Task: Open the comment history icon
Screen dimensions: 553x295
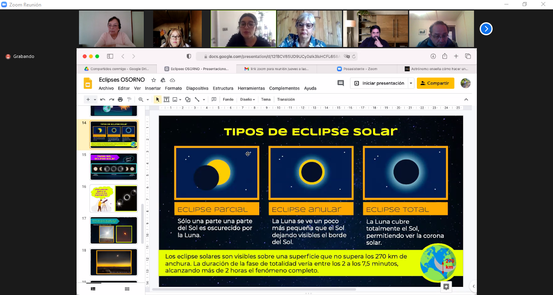Action: pyautogui.click(x=341, y=83)
